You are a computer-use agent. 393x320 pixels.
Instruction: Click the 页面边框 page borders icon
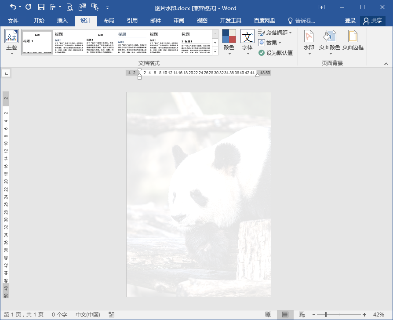[x=353, y=40]
